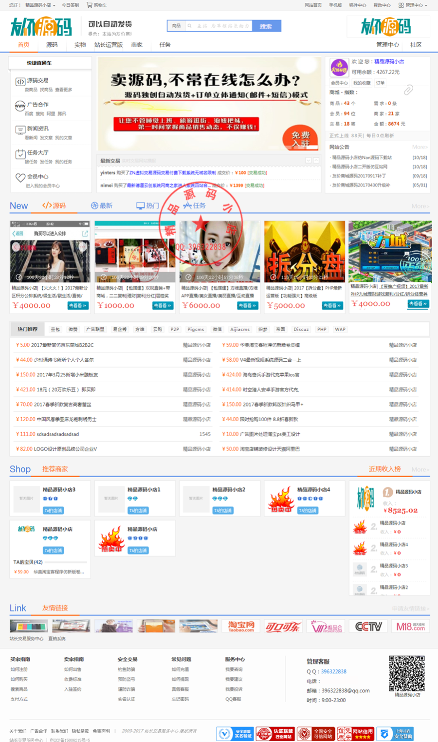
Task: Go to 首页 in main navigation
Action: [23, 45]
